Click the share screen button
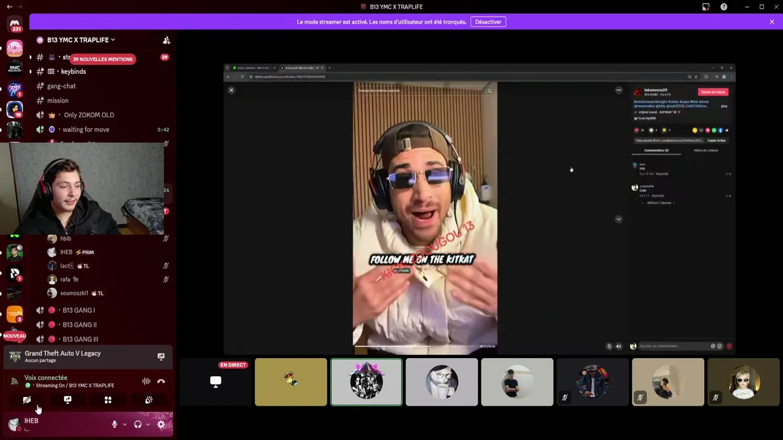This screenshot has width=783, height=440. (67, 400)
